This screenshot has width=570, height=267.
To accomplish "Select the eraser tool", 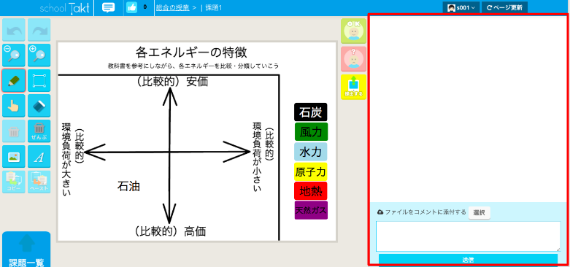I will pos(39,106).
